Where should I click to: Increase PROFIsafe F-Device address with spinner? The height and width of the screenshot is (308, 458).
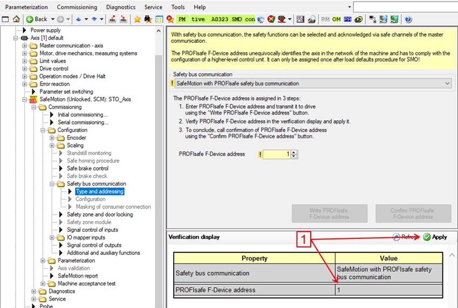[294, 152]
